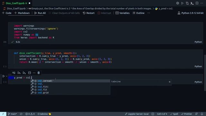Image resolution: width=206 pixels, height=116 pixels.
Task: Expand the run options chevron beside the play button
Action: coord(6,76)
